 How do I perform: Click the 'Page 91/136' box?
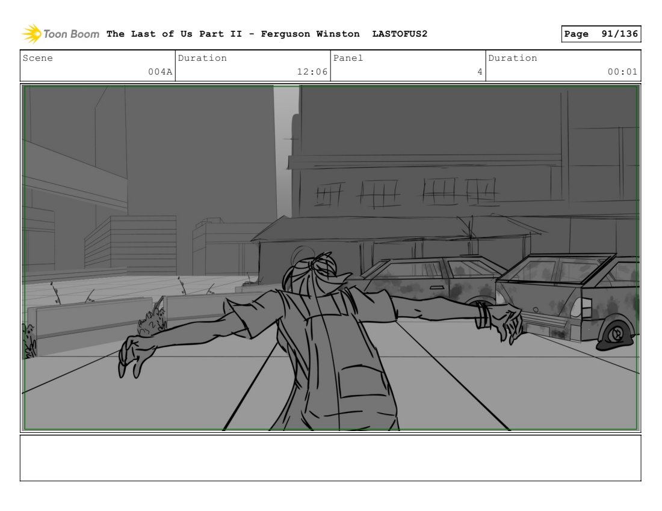[601, 34]
